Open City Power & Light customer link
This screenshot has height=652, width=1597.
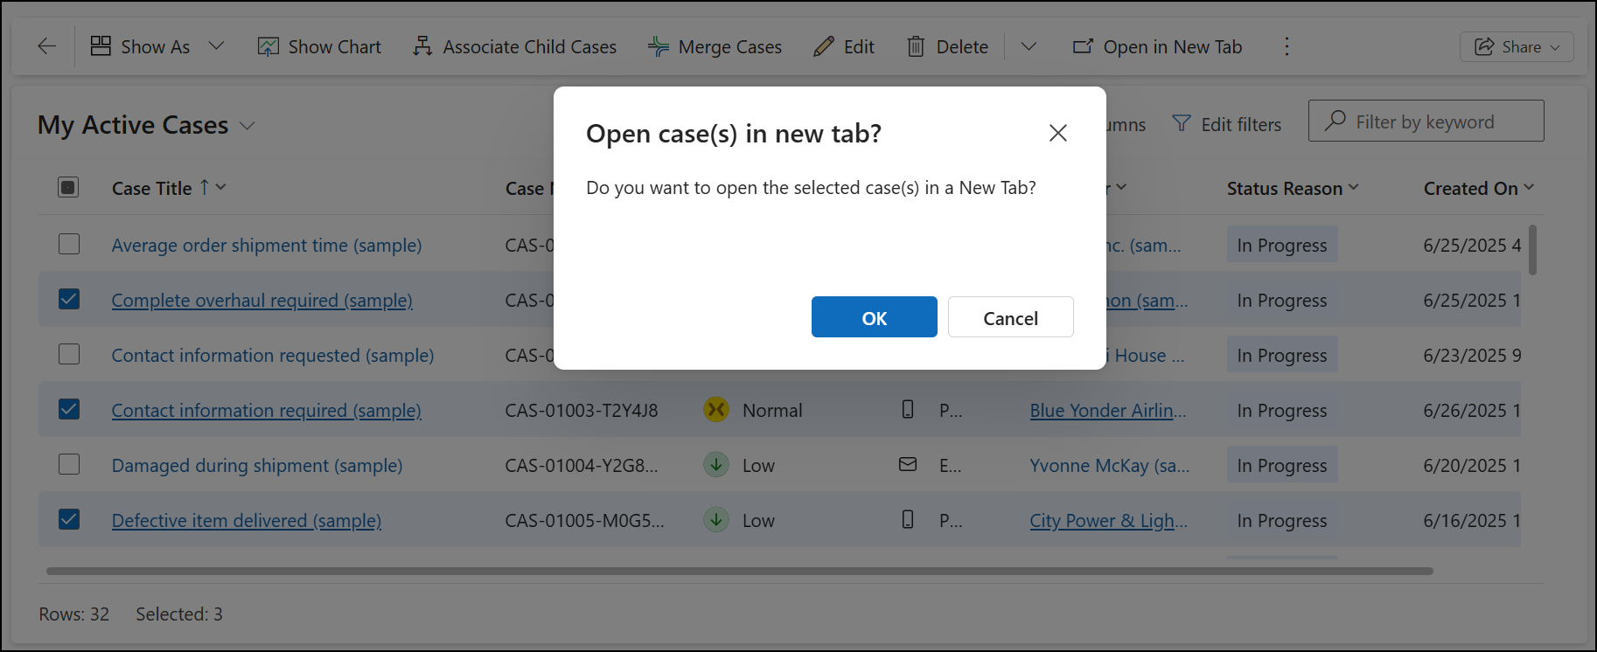point(1109,521)
